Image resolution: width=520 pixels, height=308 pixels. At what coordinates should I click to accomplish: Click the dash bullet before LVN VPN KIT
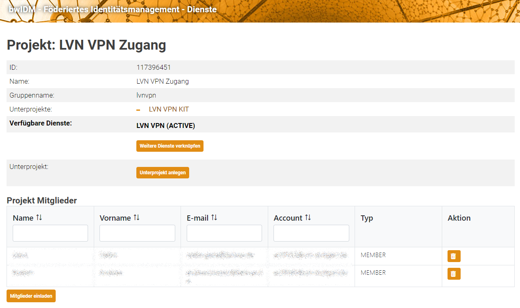point(138,110)
